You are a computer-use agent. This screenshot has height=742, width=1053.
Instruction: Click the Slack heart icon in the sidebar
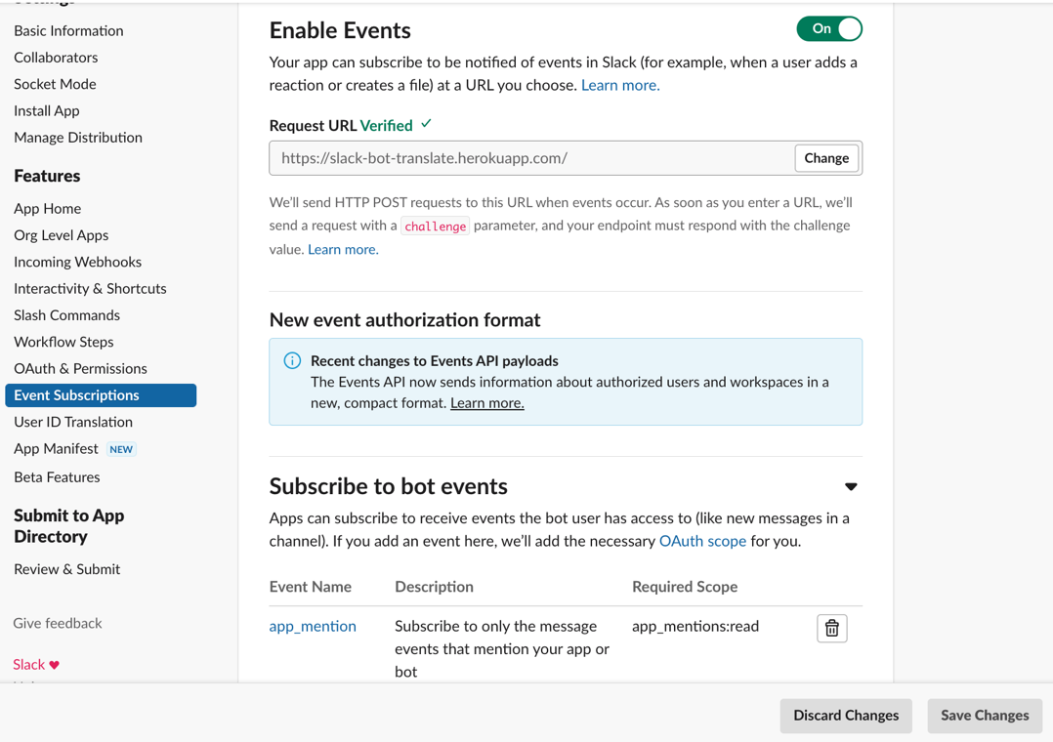coord(55,665)
